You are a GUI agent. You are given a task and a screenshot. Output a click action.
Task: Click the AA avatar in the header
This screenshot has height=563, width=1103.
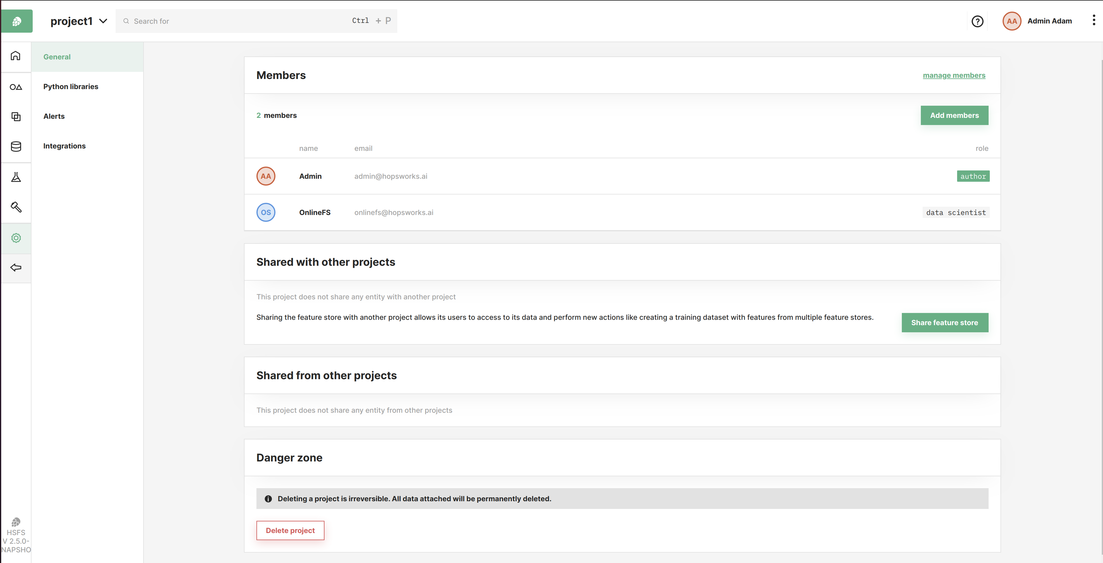(1012, 21)
